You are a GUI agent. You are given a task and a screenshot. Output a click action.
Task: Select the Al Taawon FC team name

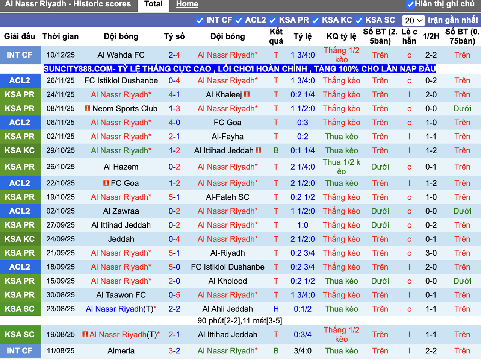[121, 295]
